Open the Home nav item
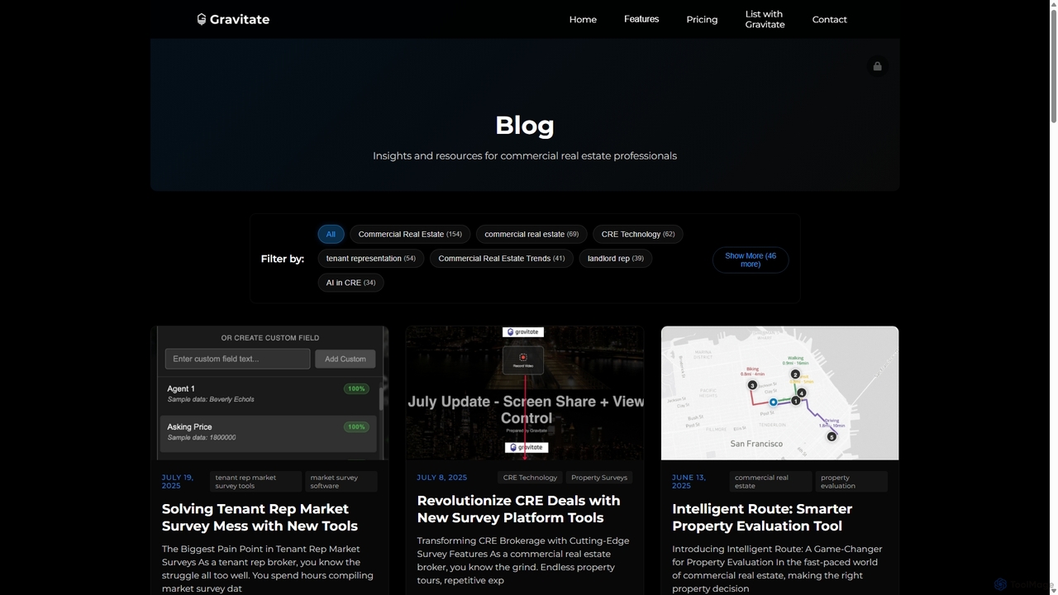This screenshot has height=595, width=1058. click(x=583, y=19)
